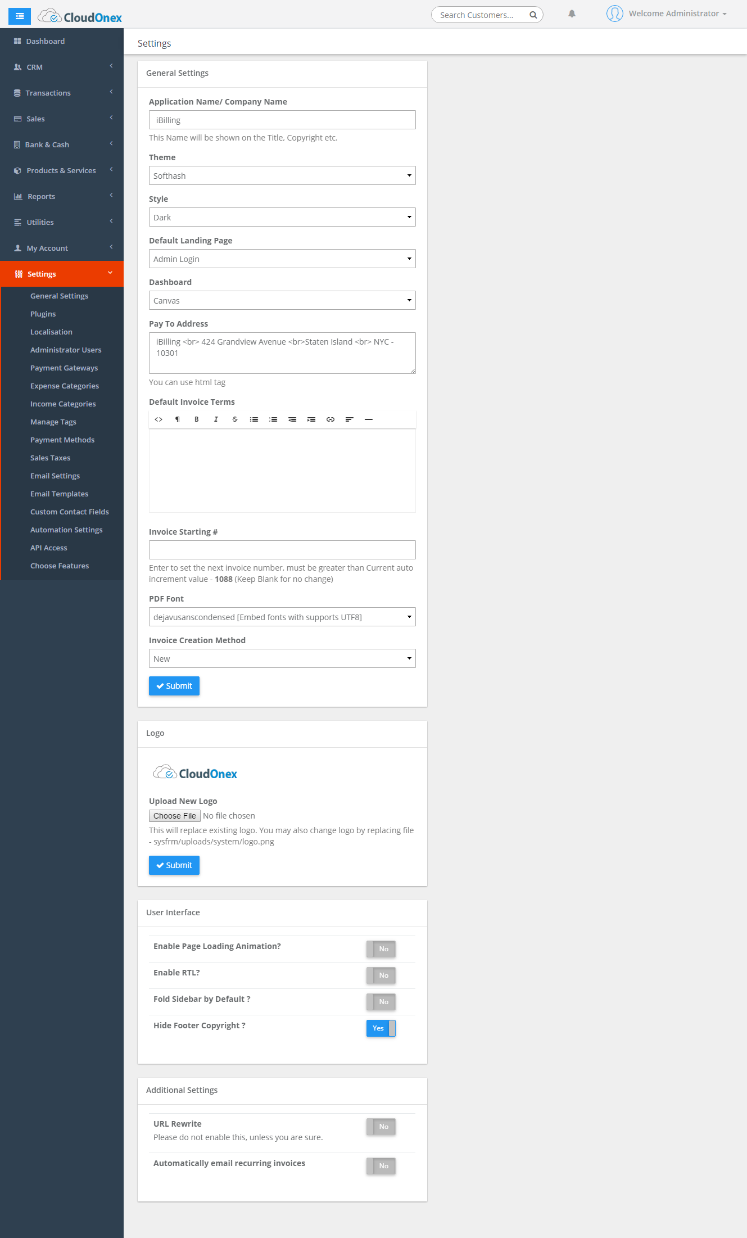Click the Pay To Address textarea
747x1238 pixels.
click(x=282, y=353)
